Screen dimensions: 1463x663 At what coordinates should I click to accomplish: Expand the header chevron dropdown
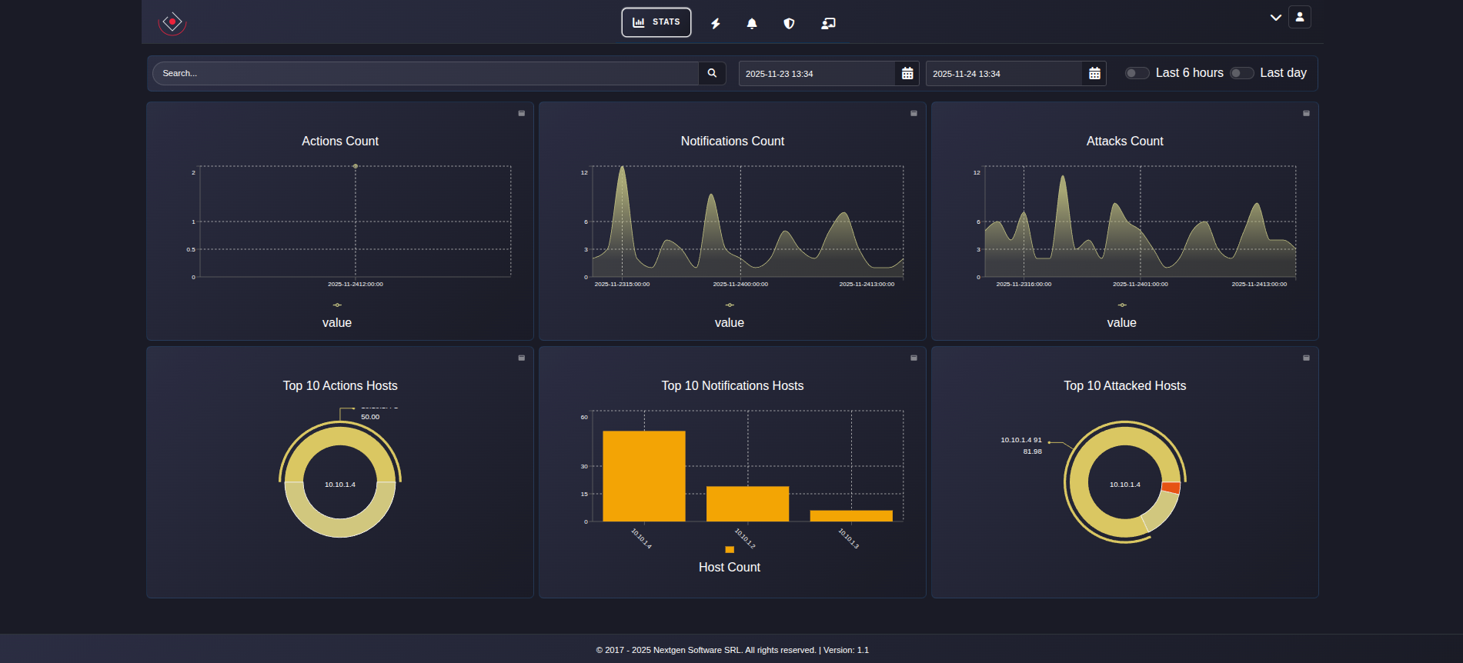[x=1275, y=17]
